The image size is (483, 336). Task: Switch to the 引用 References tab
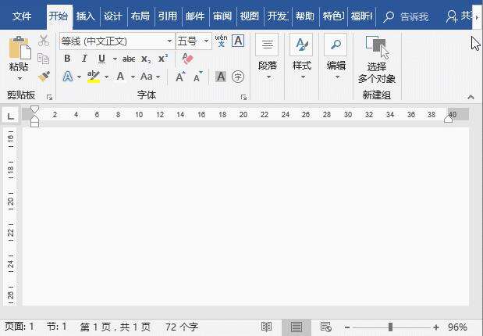(167, 16)
